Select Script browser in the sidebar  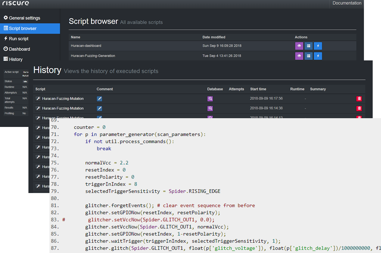click(23, 28)
